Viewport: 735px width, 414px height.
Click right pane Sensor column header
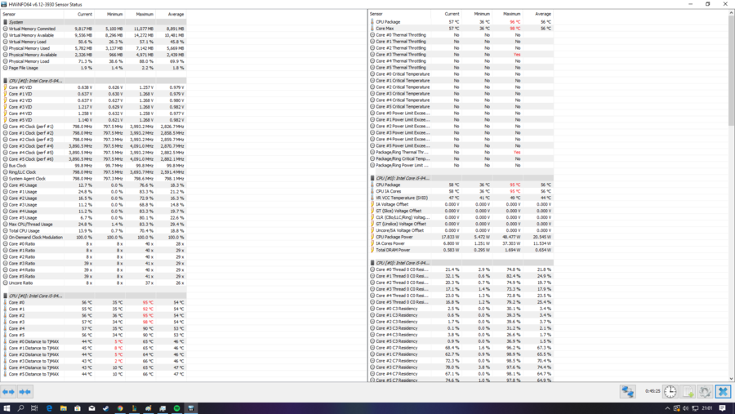click(x=399, y=14)
